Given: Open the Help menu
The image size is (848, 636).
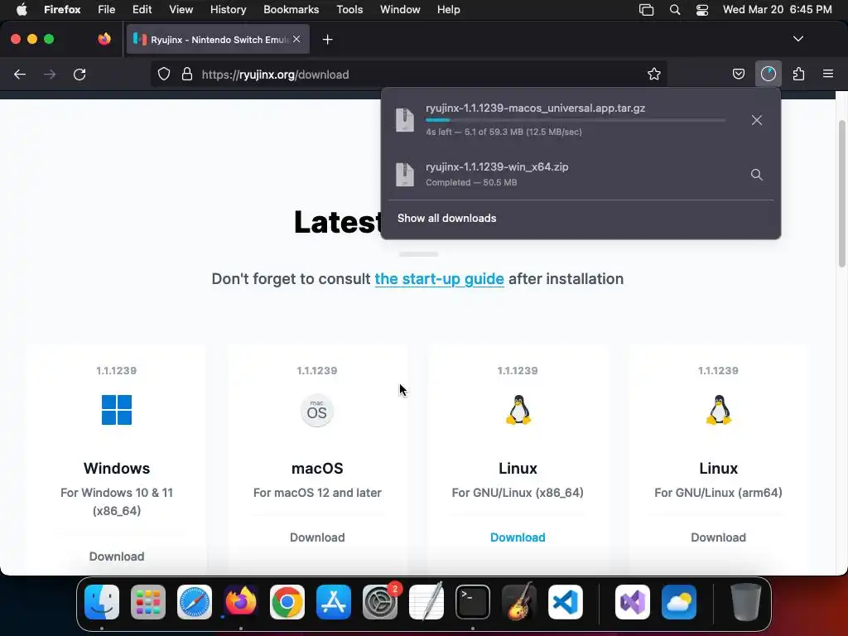Looking at the screenshot, I should pyautogui.click(x=448, y=10).
